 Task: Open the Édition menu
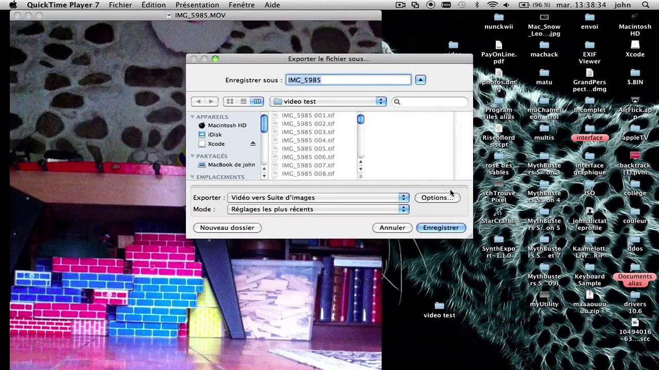click(x=153, y=5)
